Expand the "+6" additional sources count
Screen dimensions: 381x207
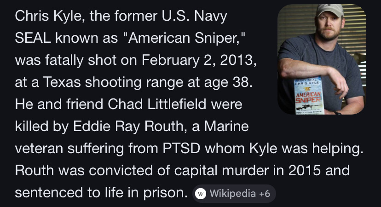pyautogui.click(x=264, y=193)
